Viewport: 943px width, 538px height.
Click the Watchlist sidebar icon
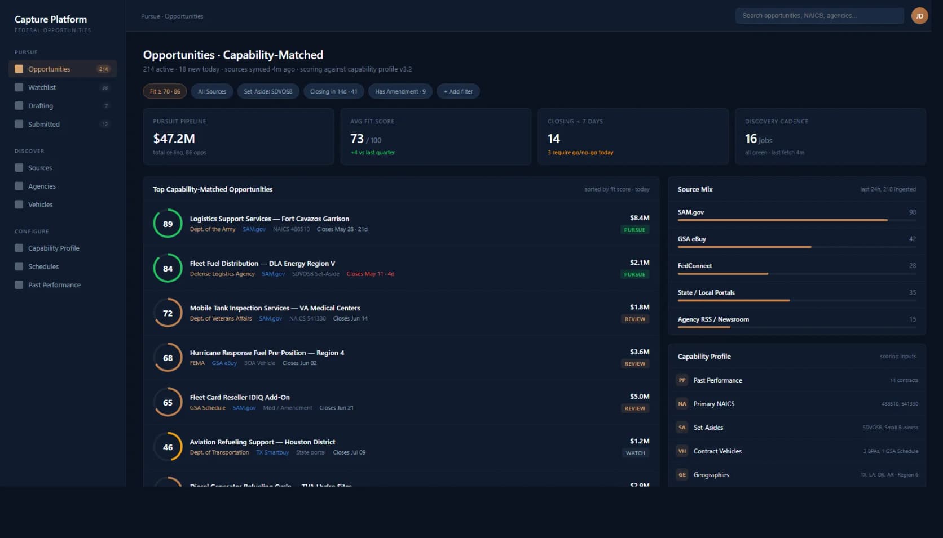[19, 87]
